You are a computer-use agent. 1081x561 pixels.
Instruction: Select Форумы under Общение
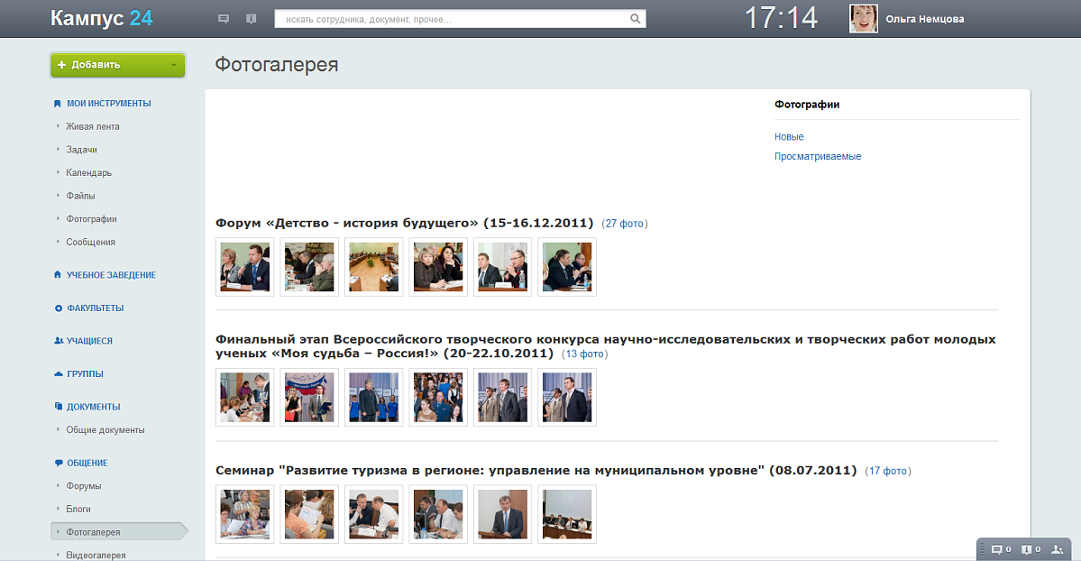pos(84,486)
